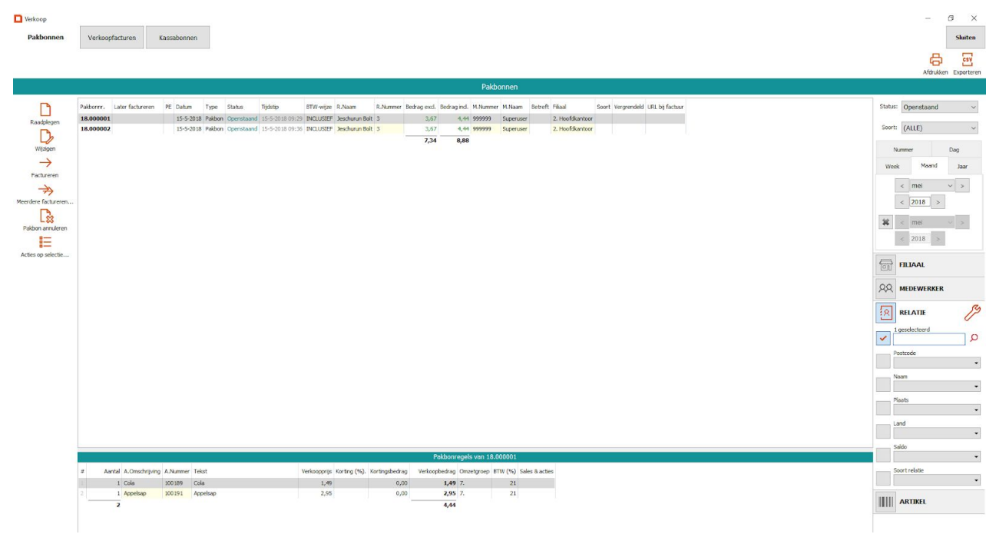Select pakbon row 18.000002
986x544 pixels.
click(96, 129)
